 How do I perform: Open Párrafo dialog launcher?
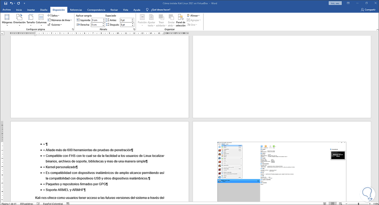click(x=134, y=29)
